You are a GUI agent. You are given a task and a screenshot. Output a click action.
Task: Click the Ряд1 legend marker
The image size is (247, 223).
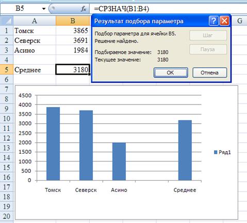click(x=216, y=152)
